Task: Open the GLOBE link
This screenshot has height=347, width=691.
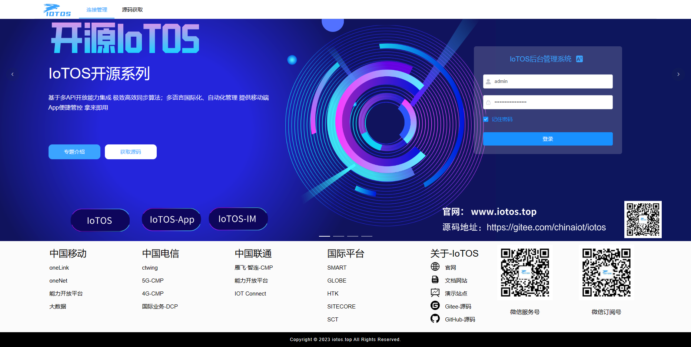Action: 337,281
